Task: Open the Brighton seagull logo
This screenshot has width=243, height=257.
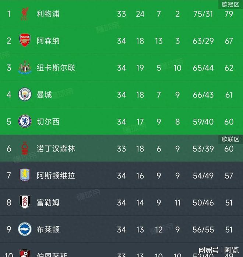Action: (x=25, y=229)
